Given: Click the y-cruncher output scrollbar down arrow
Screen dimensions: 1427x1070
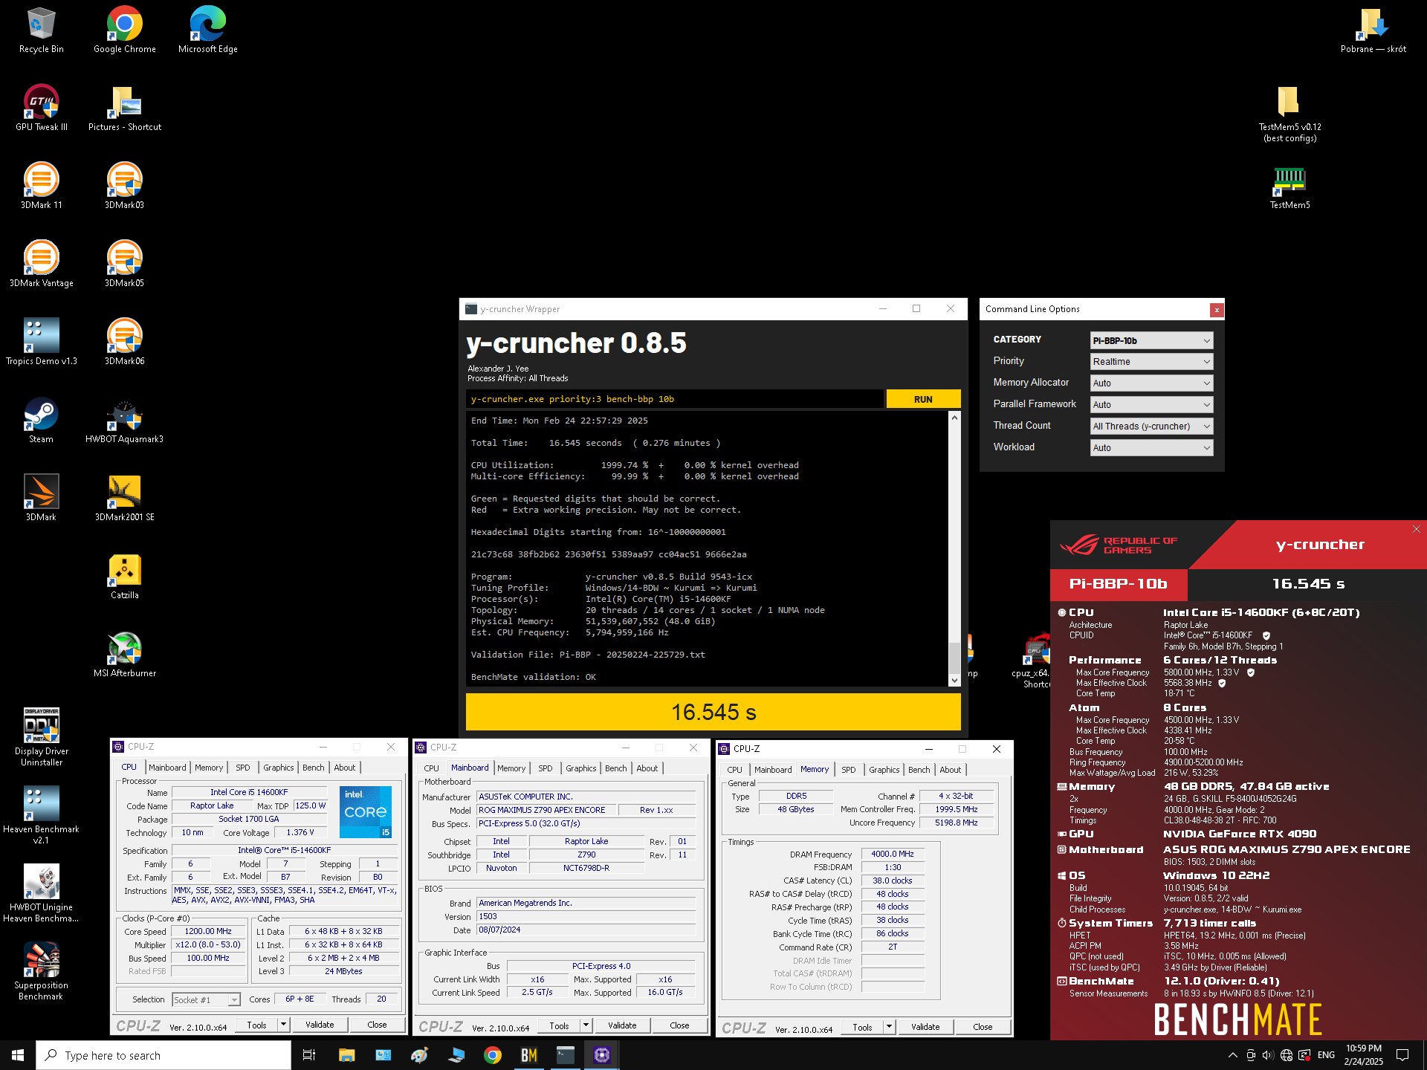Looking at the screenshot, I should coord(954,680).
